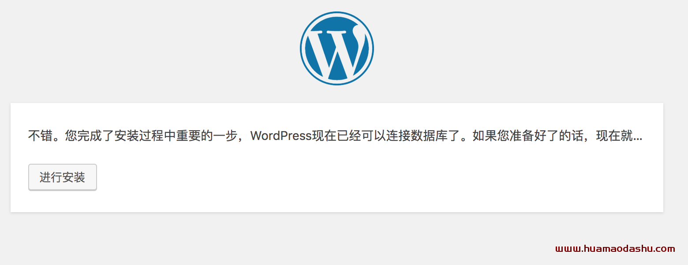The height and width of the screenshot is (265, 688).
Task: Click the blue circular ring of logo
Action: [337, 13]
